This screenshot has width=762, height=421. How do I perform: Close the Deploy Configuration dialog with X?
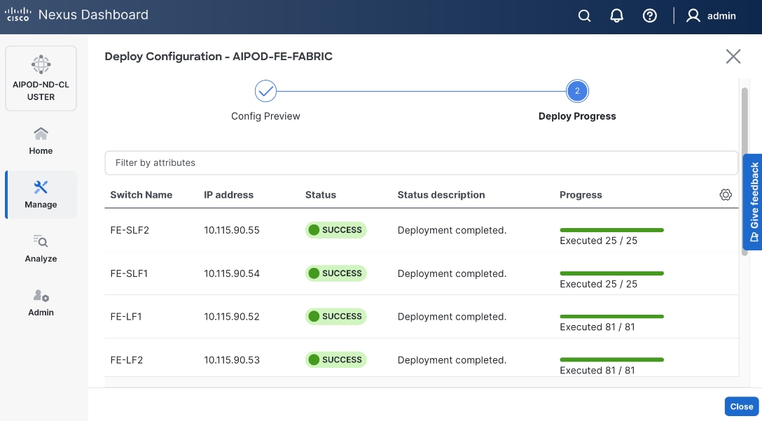733,57
